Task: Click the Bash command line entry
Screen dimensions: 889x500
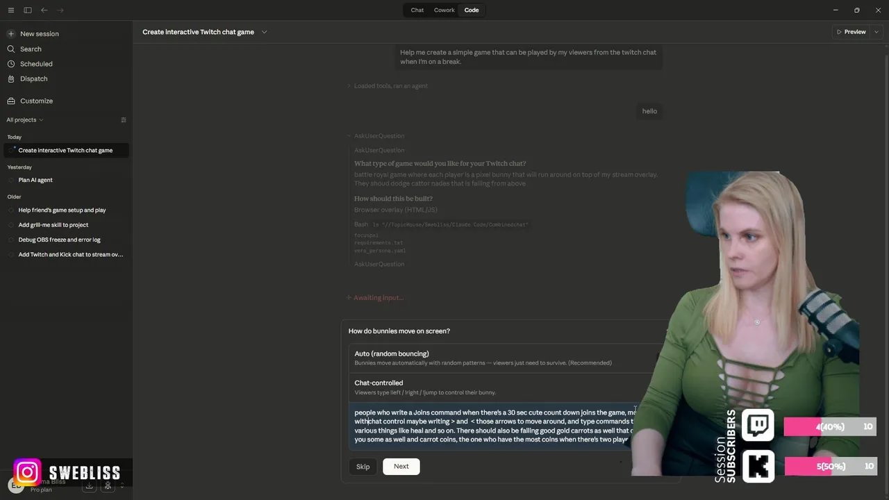Action: coord(442,225)
